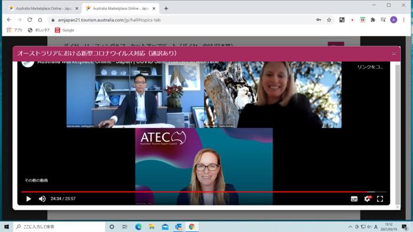Play the paused video
This screenshot has height=232, width=413.
pos(29,199)
